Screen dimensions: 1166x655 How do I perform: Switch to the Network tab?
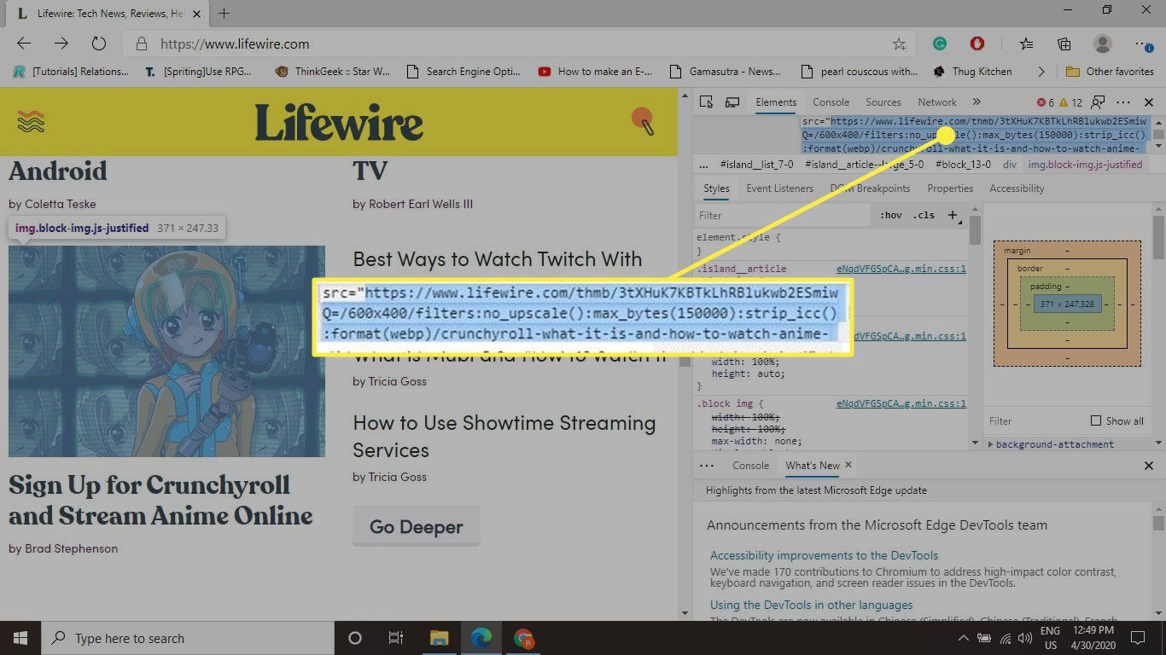tap(937, 102)
